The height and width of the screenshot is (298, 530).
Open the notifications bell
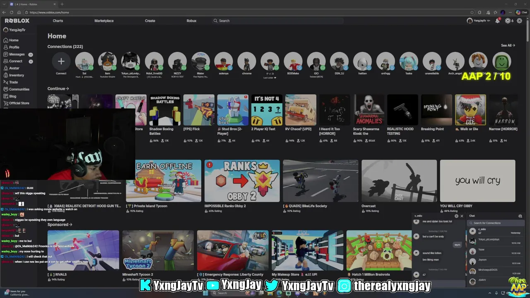point(497,21)
